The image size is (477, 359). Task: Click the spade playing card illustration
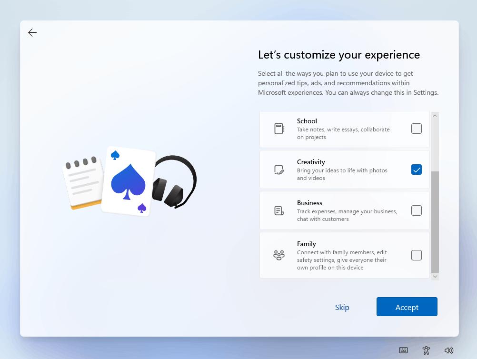pos(129,181)
